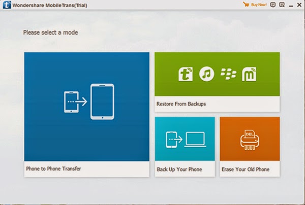
Task: Click the 'Erase Your Old Phone' label
Action: coord(246,169)
